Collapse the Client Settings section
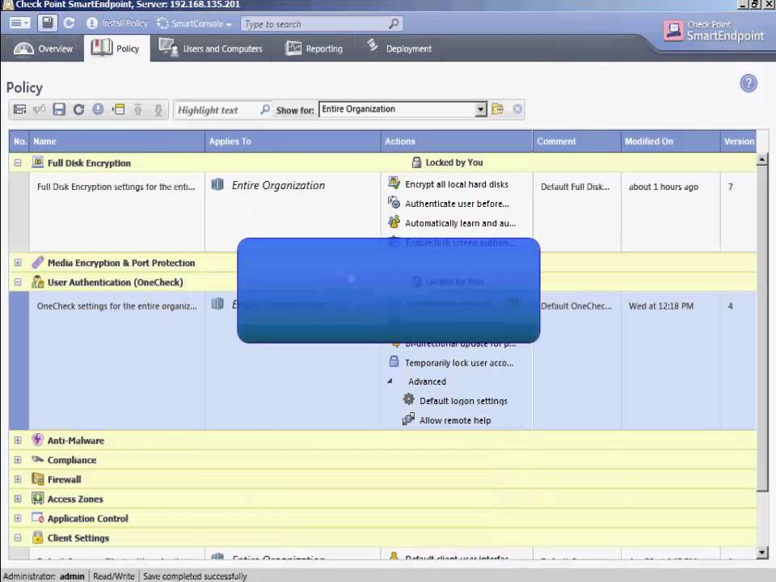The image size is (776, 582). (x=18, y=538)
